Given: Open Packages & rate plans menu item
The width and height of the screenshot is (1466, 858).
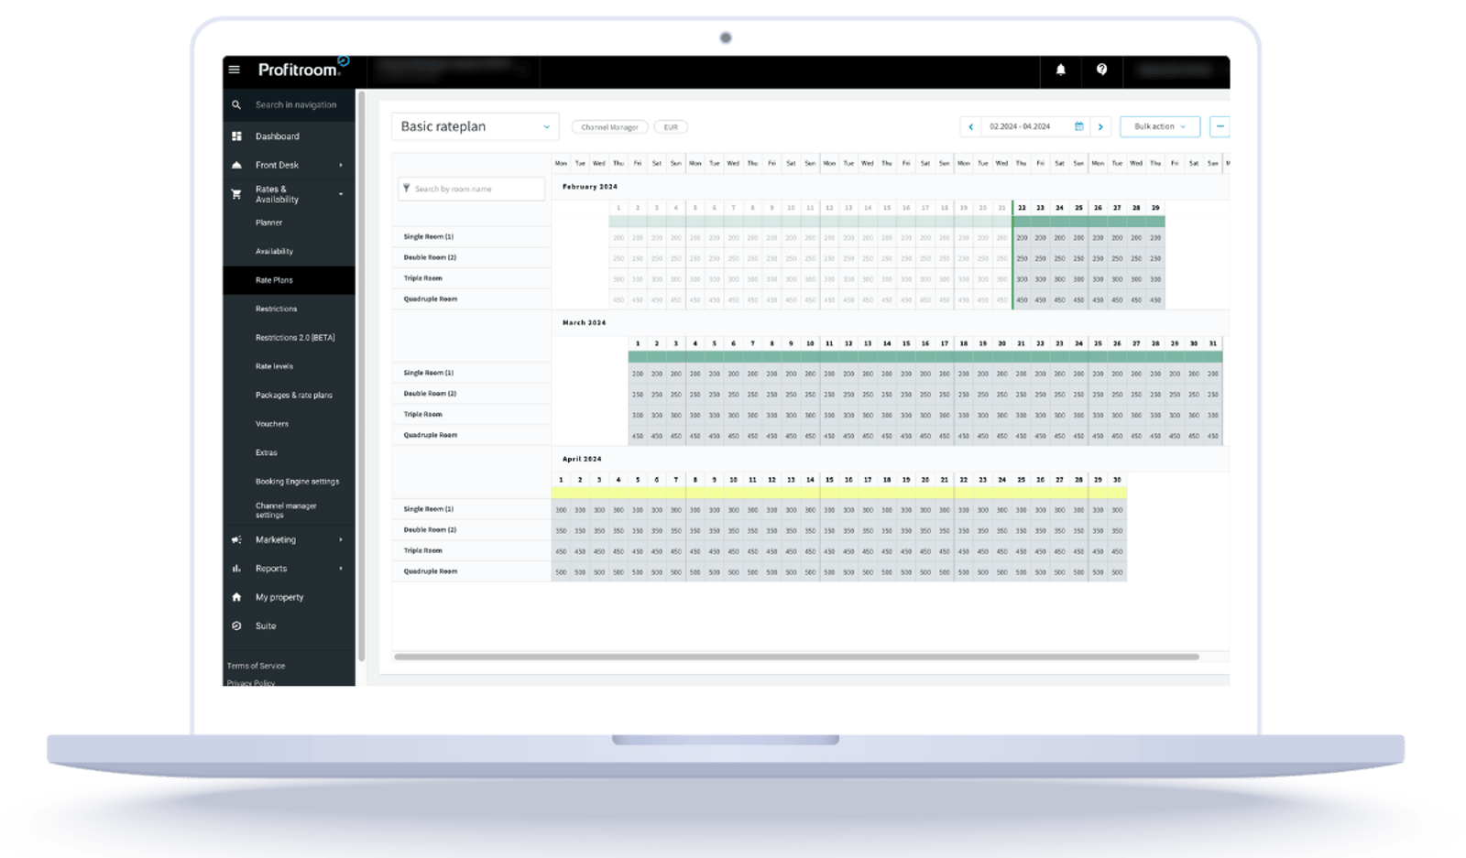Looking at the screenshot, I should [294, 396].
